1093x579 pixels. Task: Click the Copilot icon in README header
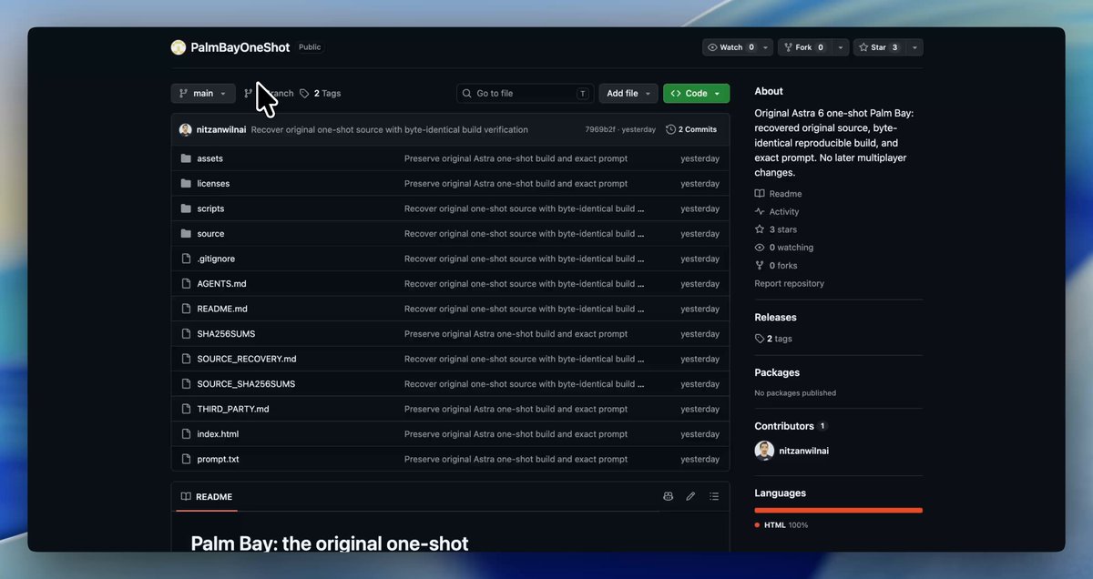[x=668, y=496]
